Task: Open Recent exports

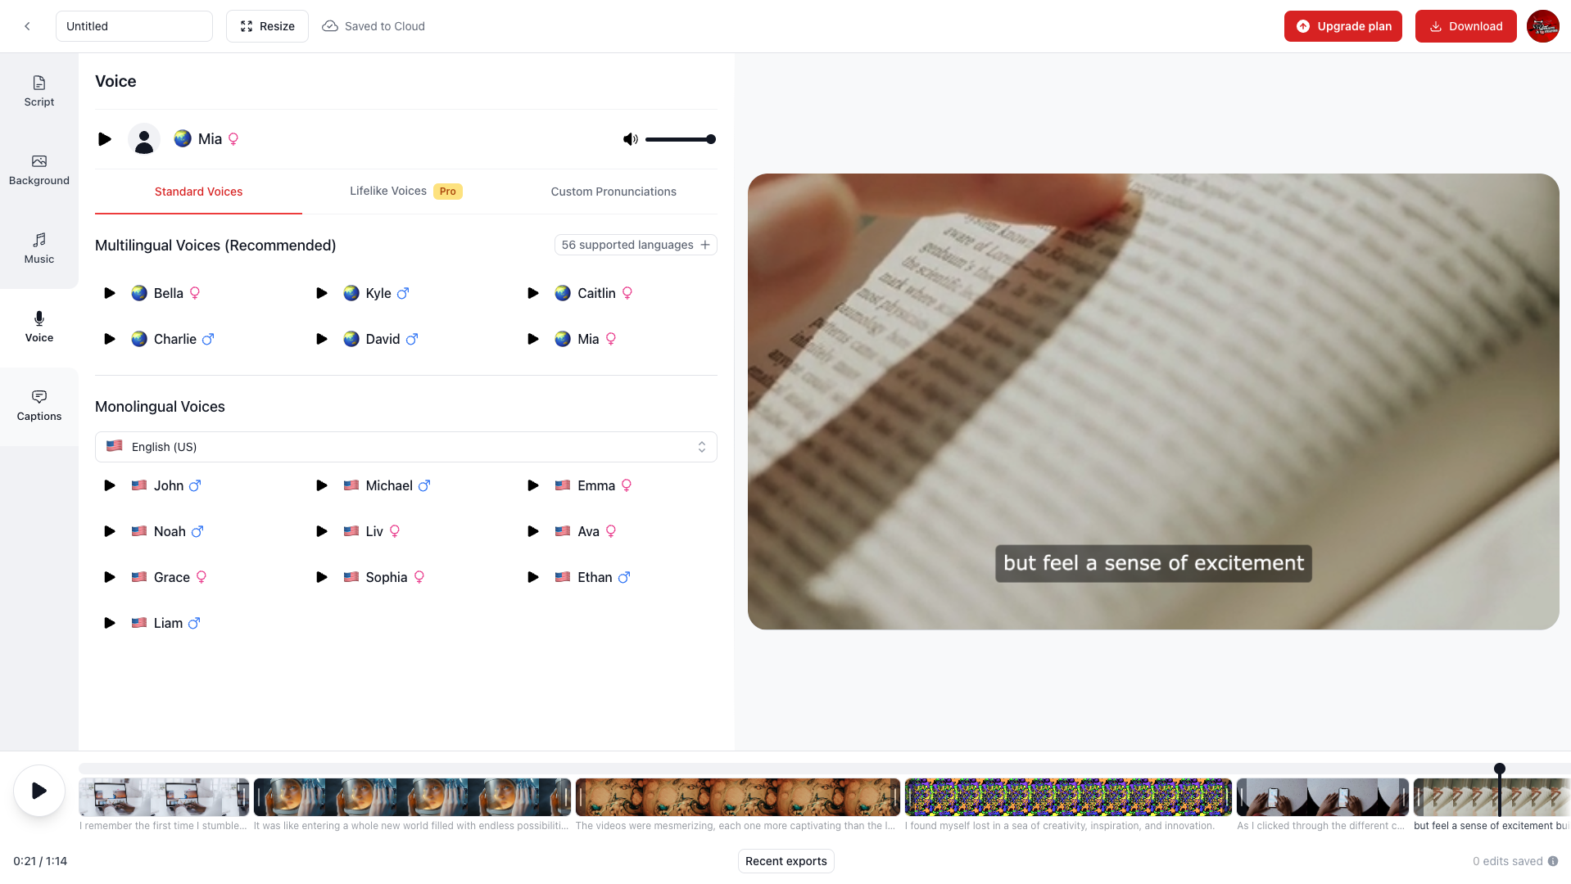Action: 785,861
